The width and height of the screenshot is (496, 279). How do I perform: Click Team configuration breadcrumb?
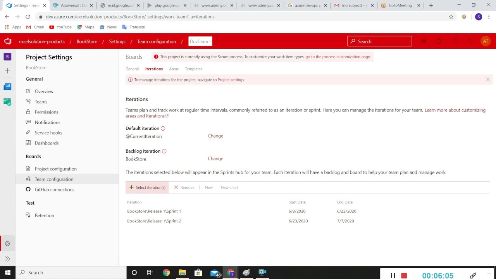point(157,41)
